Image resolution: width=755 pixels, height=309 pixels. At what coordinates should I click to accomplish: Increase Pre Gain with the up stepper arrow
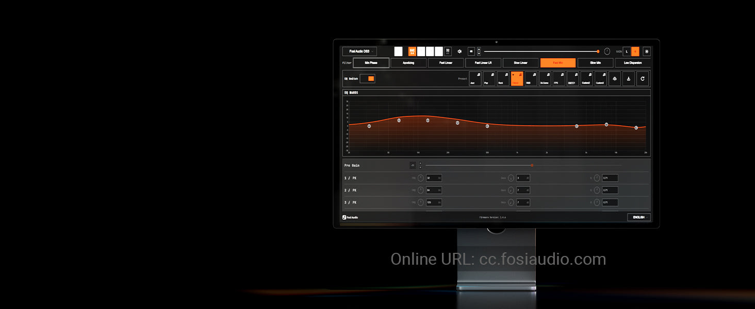[x=420, y=163]
